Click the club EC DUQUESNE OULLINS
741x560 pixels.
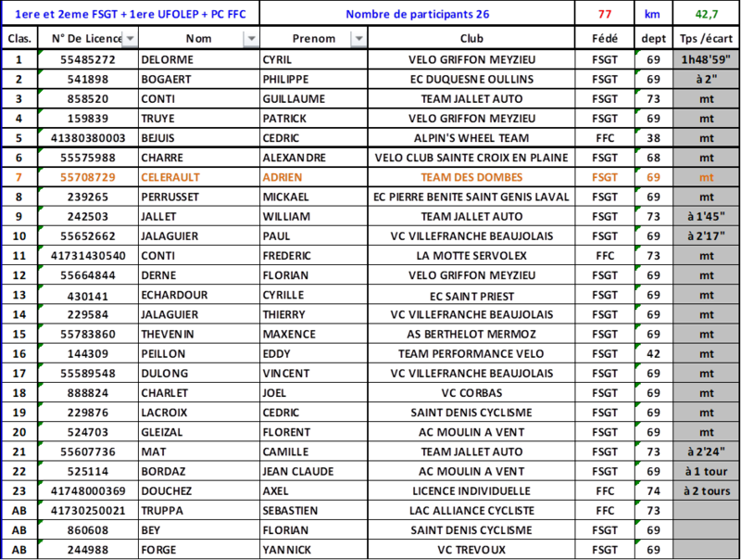point(471,79)
